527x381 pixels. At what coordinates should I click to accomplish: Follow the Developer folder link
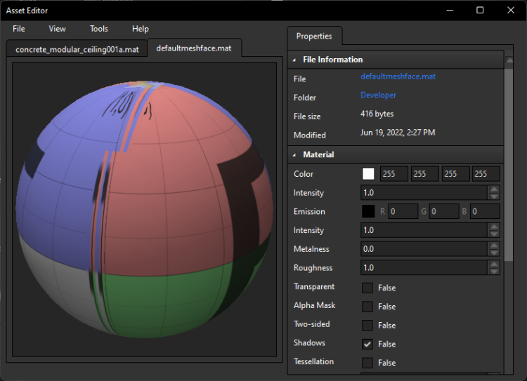click(x=378, y=95)
